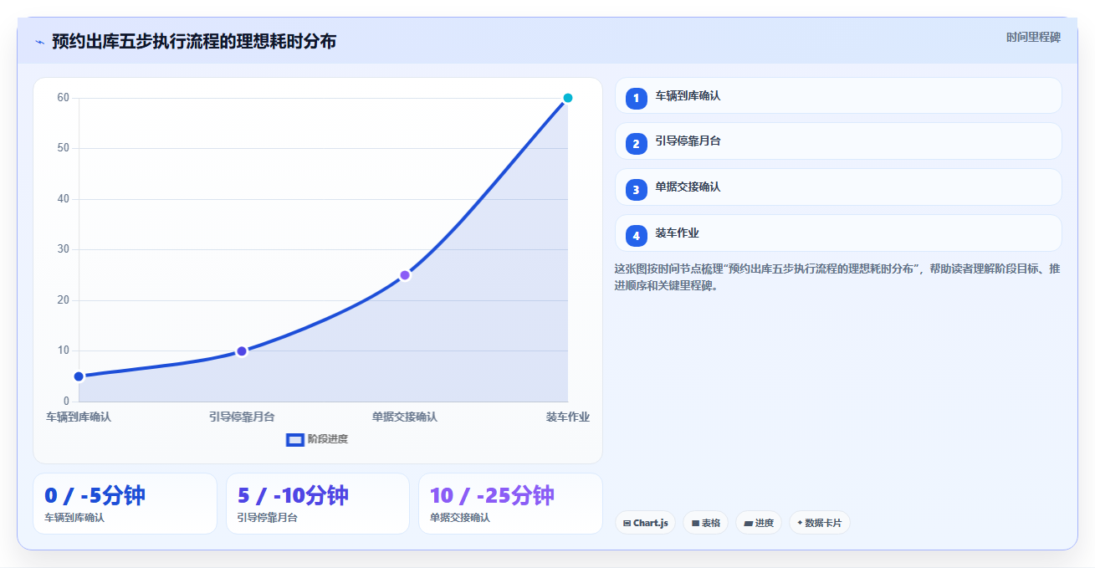Viewport: 1095px width, 568px height.
Task: Click the 时间里程碑 label in header
Action: 1033,37
